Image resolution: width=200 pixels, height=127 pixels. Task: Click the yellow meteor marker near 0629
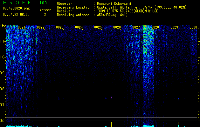click(178, 124)
